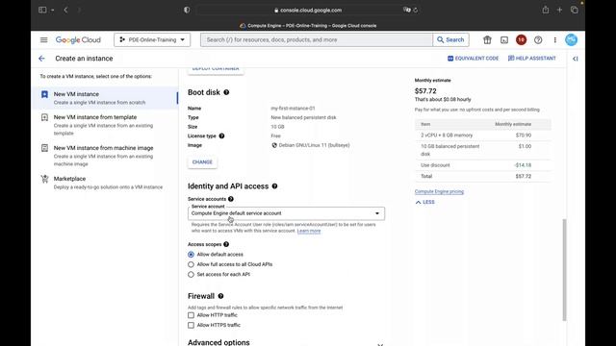
Task: Click the Firewall help icon
Action: (220, 296)
